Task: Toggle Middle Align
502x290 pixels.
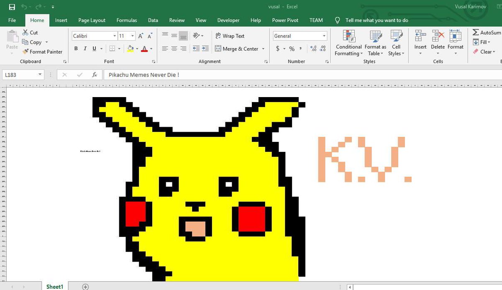Action: tap(174, 36)
